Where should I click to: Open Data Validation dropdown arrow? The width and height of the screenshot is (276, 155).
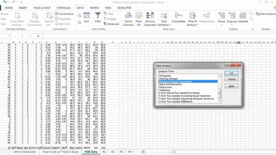tap(170, 25)
